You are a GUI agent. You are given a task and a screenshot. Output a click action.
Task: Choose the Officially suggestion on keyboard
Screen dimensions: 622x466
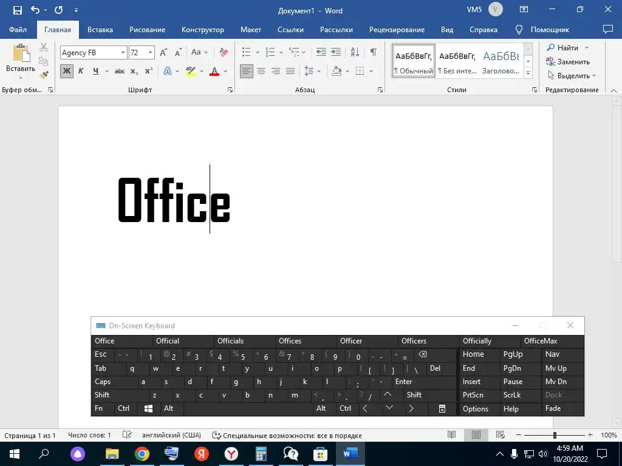pyautogui.click(x=490, y=341)
